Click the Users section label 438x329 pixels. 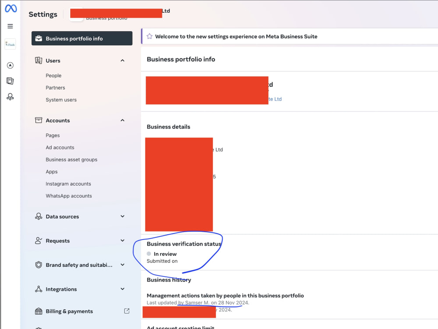53,61
